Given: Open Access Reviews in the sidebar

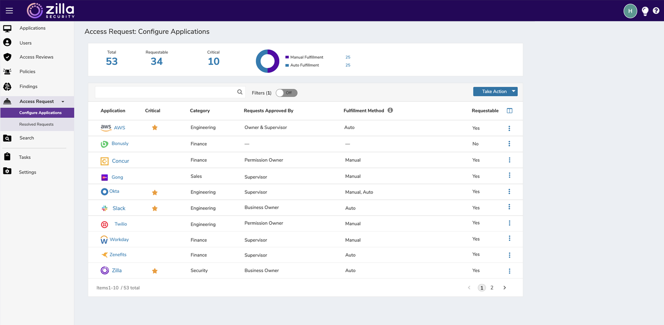Looking at the screenshot, I should (36, 57).
